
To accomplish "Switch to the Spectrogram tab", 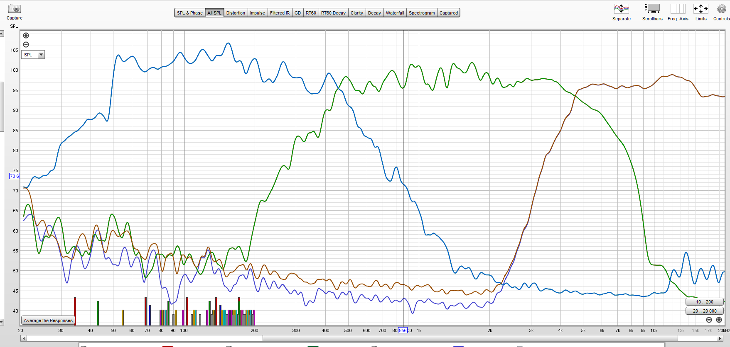I will pyautogui.click(x=421, y=13).
